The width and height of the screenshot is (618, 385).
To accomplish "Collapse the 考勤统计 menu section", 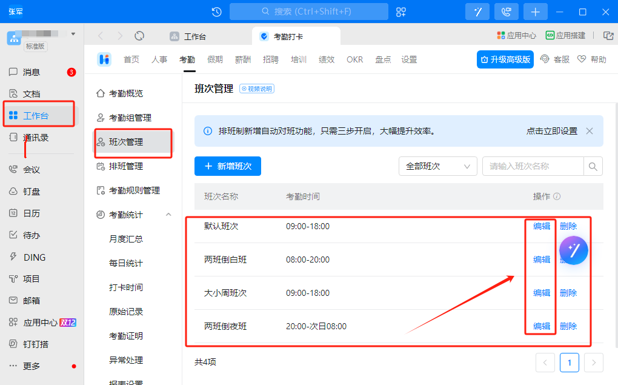I will pos(168,215).
